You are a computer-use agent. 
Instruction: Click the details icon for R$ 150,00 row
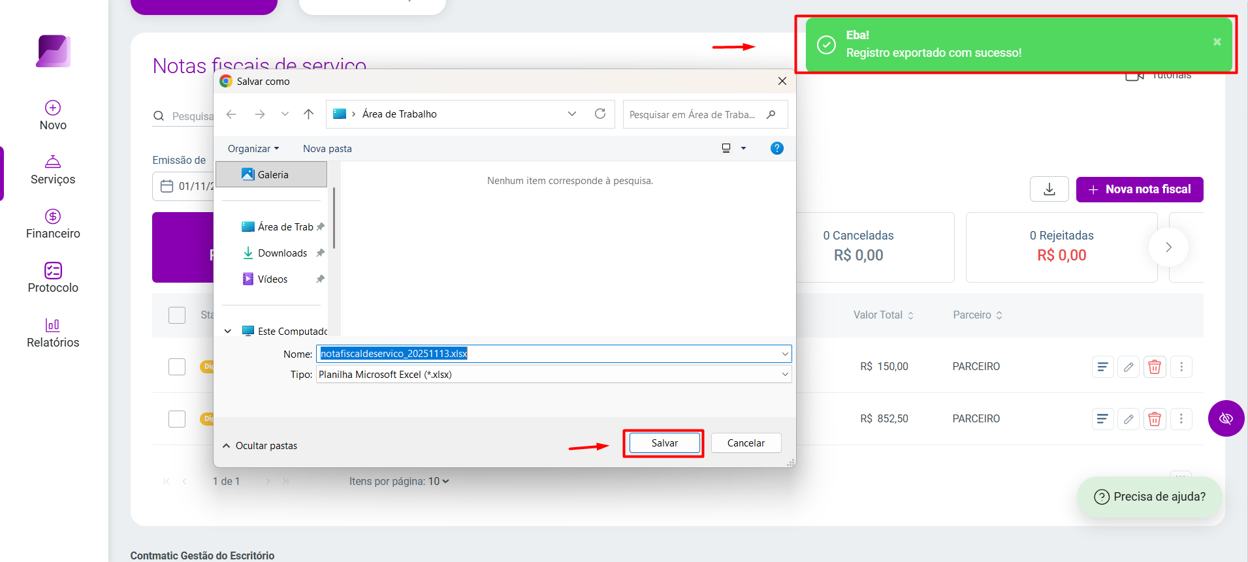(x=1102, y=367)
